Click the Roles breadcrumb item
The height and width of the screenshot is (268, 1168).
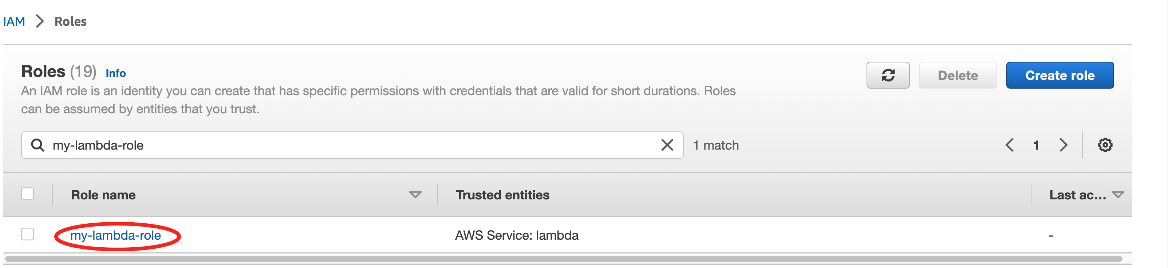point(70,21)
